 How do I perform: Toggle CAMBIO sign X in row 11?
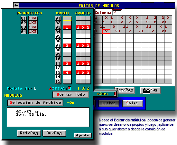pyautogui.click(x=83, y=63)
